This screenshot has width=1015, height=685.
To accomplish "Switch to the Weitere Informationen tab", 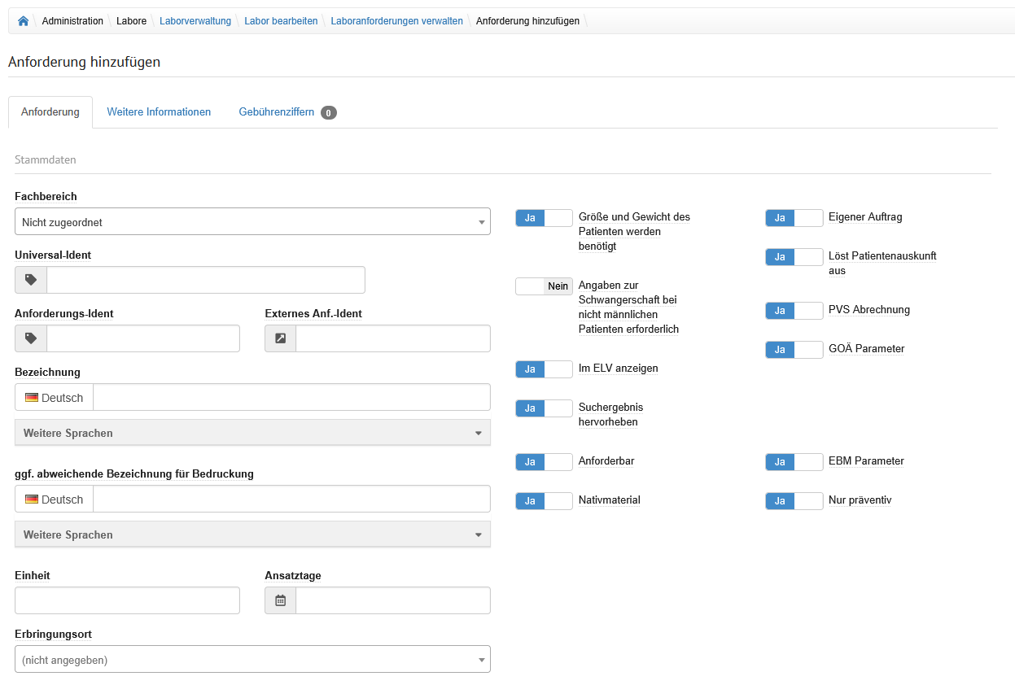I will (x=159, y=112).
